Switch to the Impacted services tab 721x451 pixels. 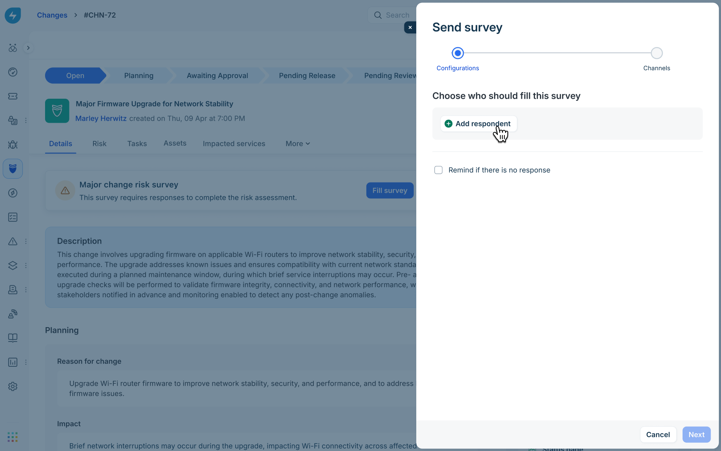[234, 144]
